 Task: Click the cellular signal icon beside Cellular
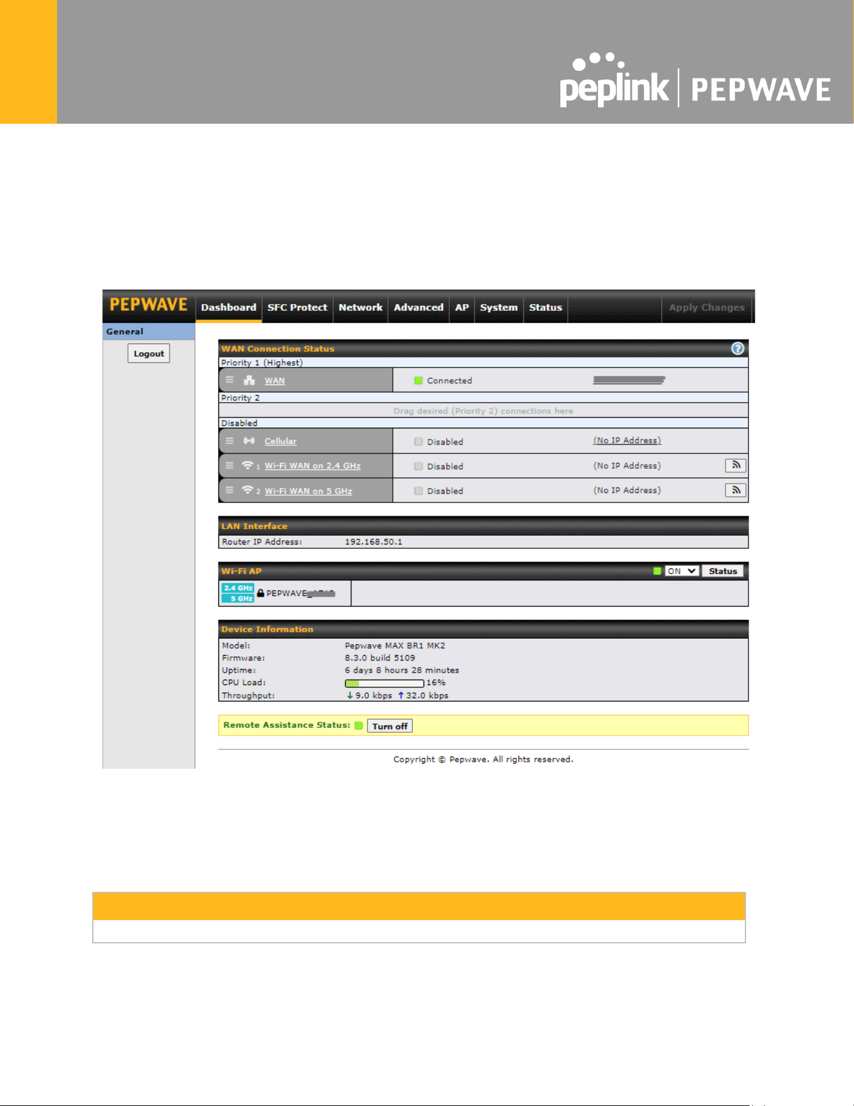click(x=249, y=441)
